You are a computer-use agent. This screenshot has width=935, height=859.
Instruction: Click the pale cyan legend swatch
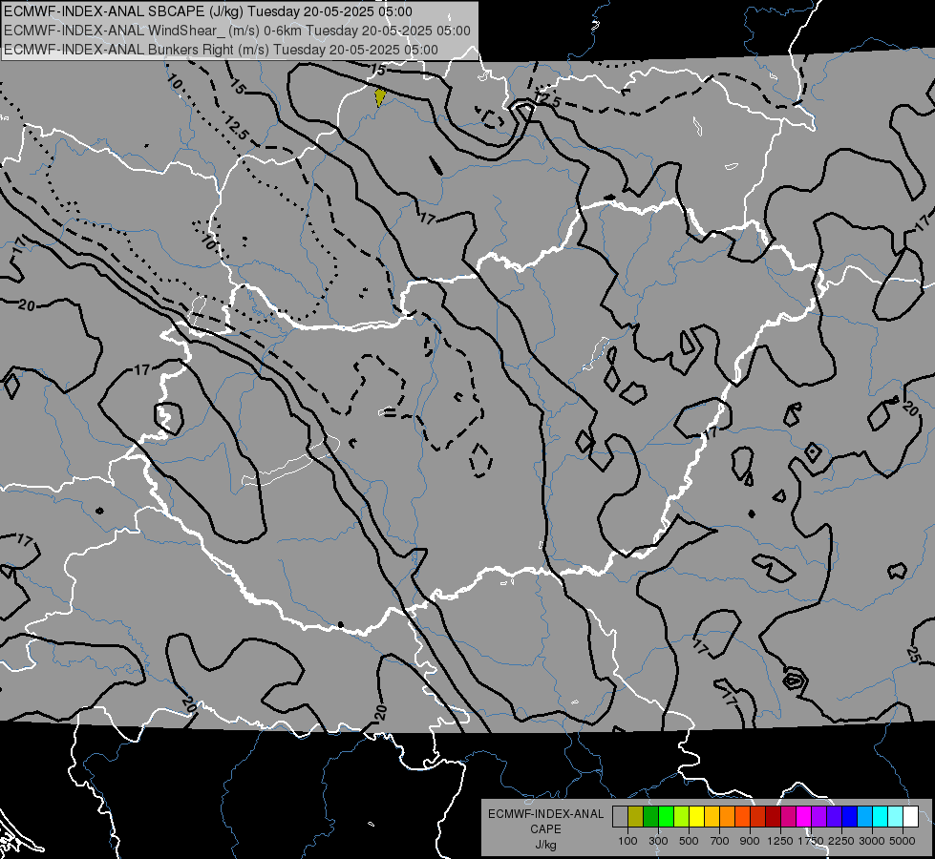[896, 817]
